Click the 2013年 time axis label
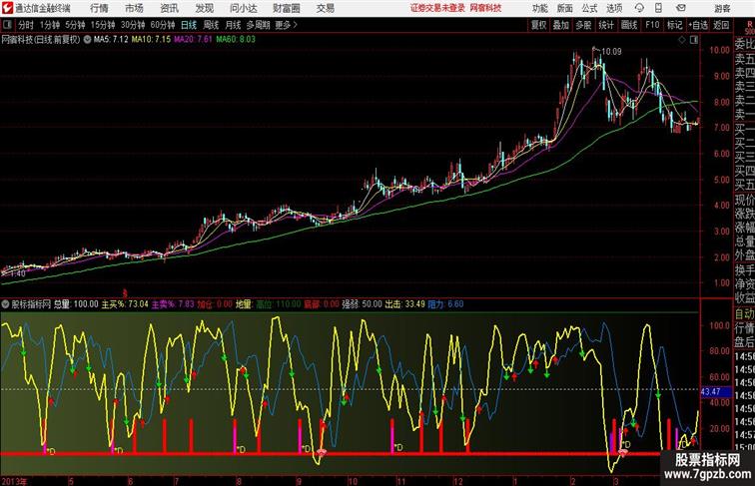 tap(14, 481)
